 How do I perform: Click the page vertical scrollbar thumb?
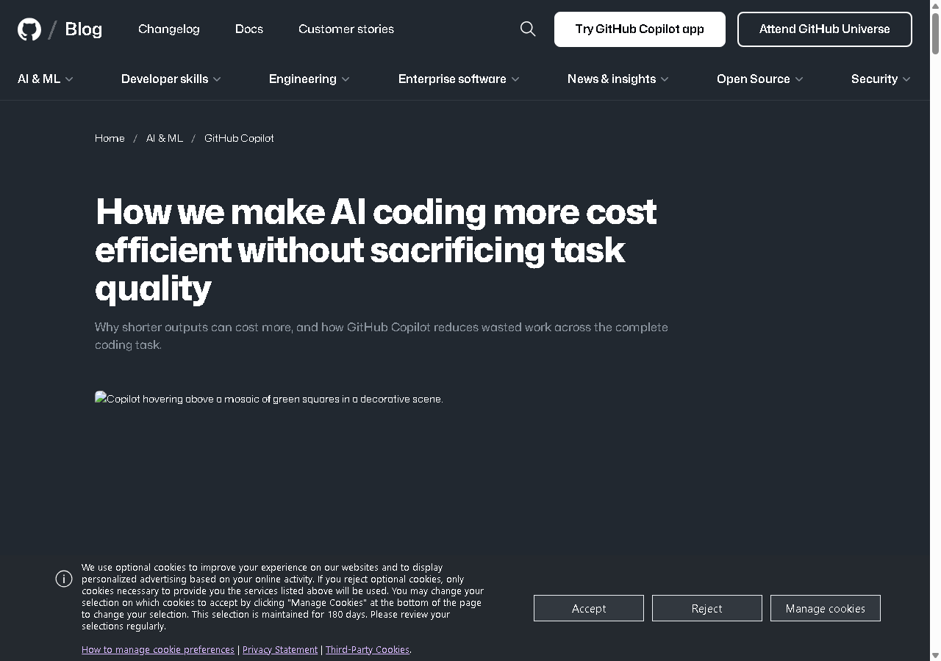(x=935, y=33)
